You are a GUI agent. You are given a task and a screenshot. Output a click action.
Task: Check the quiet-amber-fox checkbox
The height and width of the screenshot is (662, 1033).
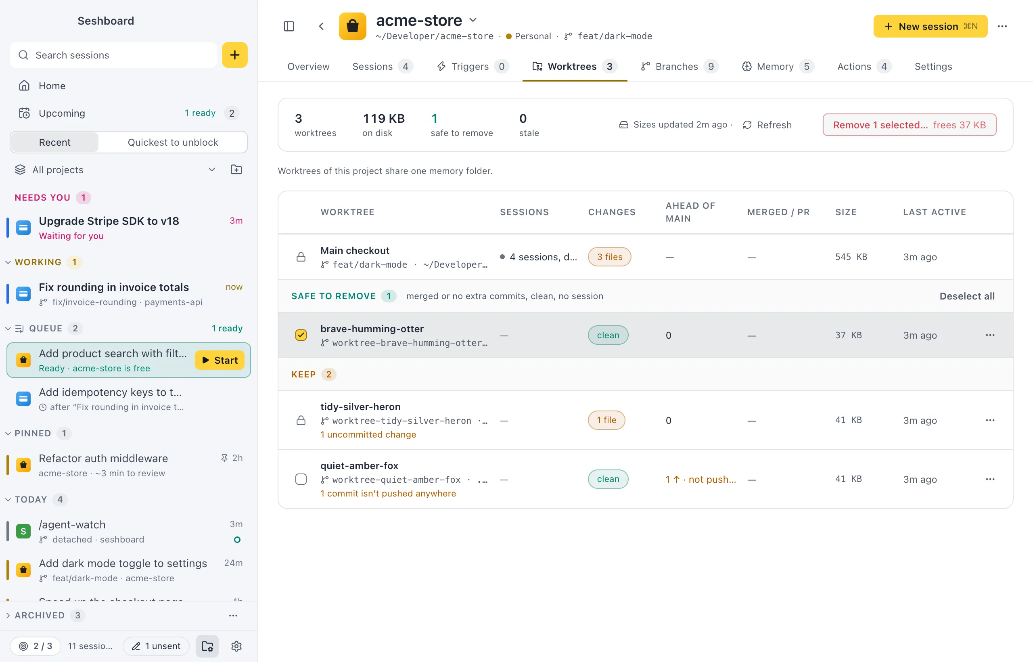[301, 479]
